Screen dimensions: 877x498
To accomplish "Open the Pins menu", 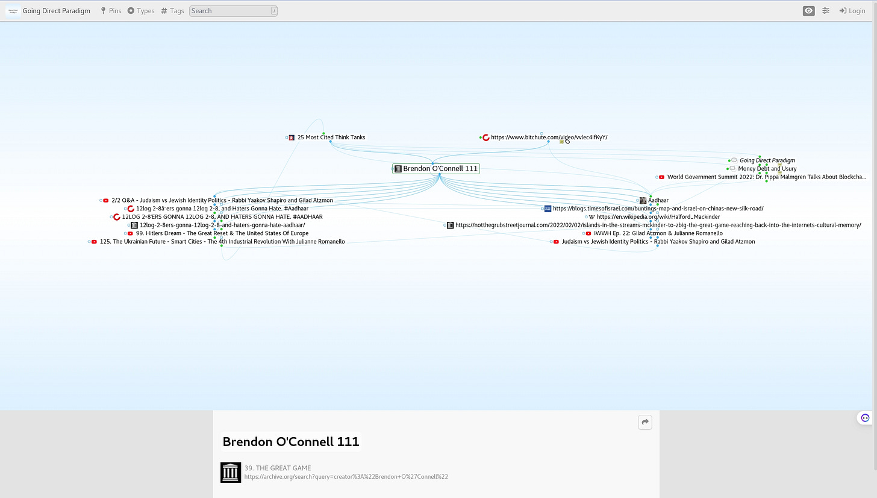I will coord(111,11).
